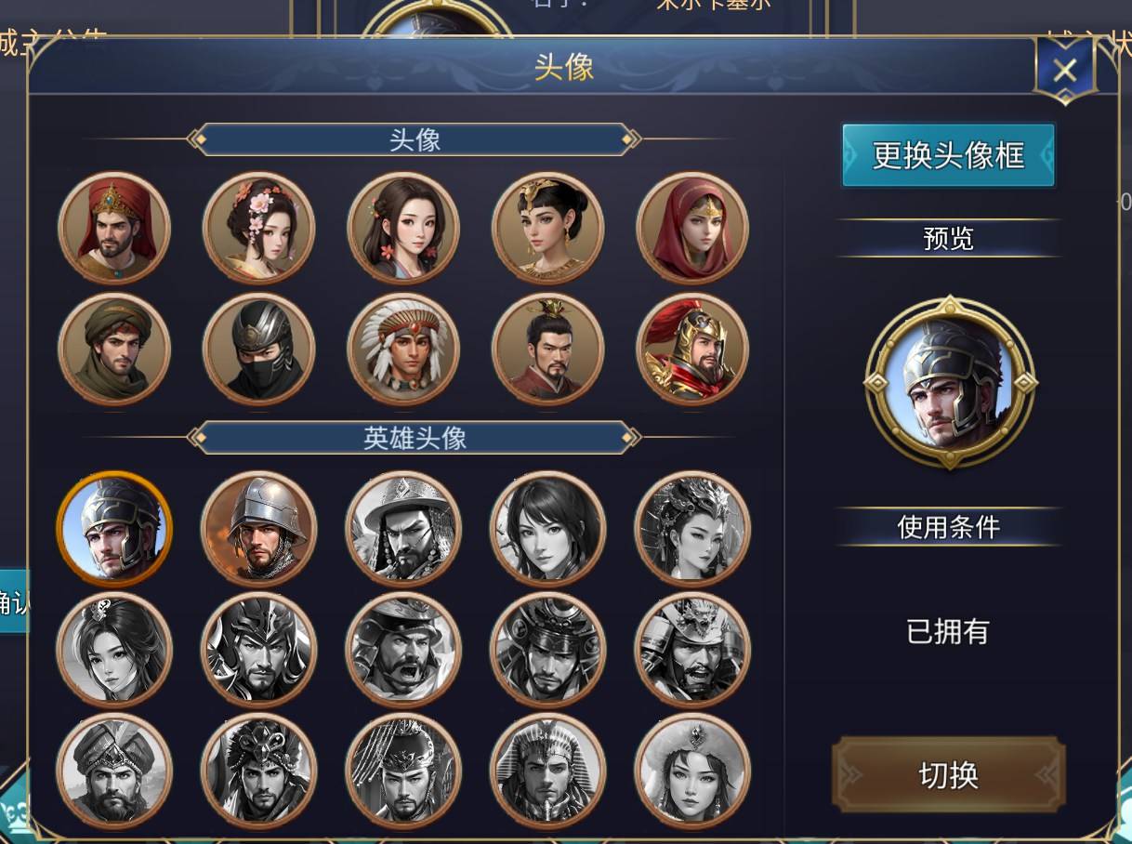Click the preview avatar with gold frame

951,382
